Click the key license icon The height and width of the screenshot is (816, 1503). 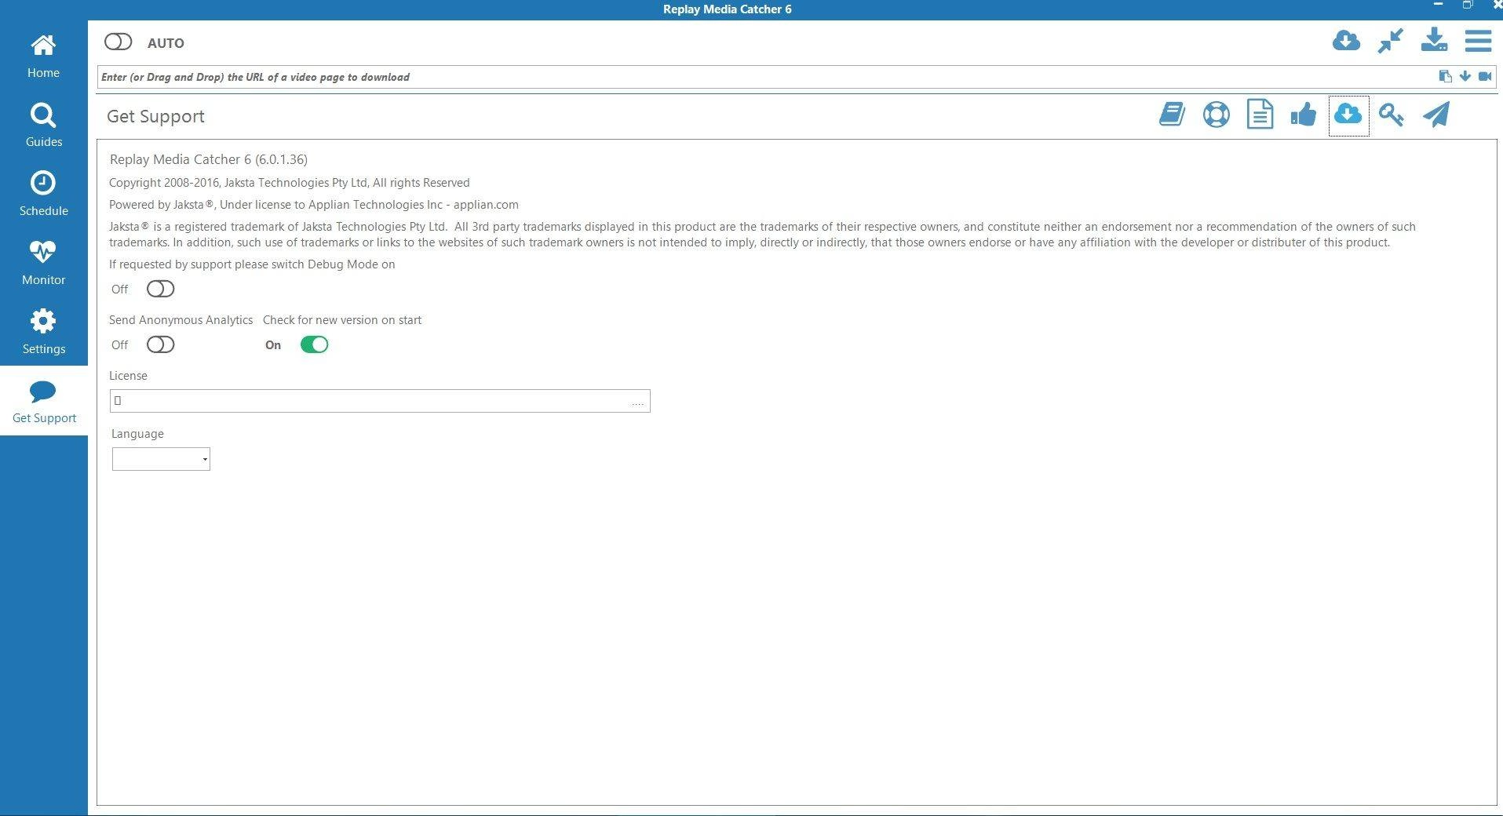coord(1392,115)
